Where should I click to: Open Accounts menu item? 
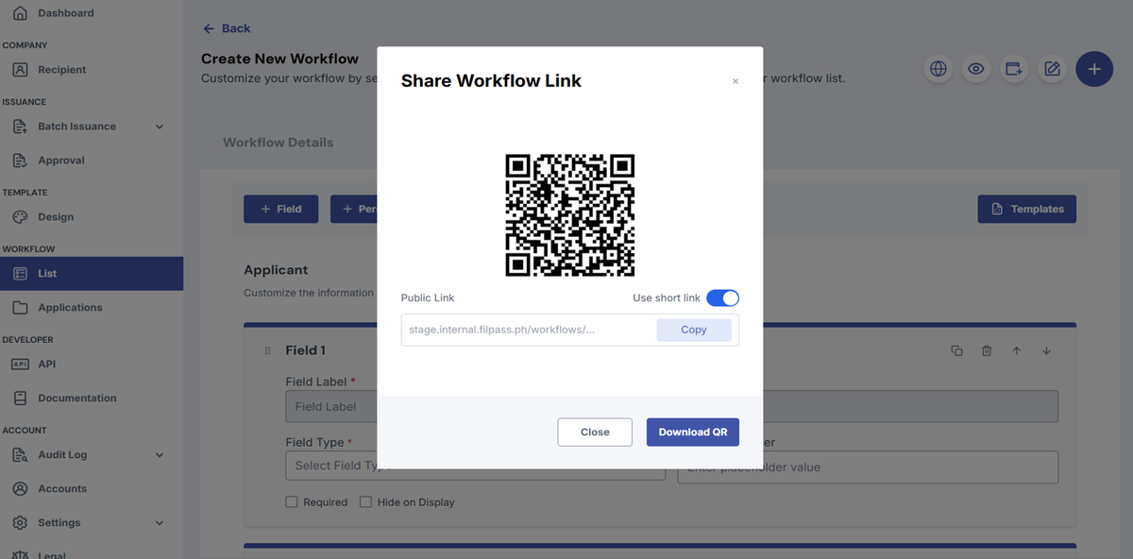[92, 489]
